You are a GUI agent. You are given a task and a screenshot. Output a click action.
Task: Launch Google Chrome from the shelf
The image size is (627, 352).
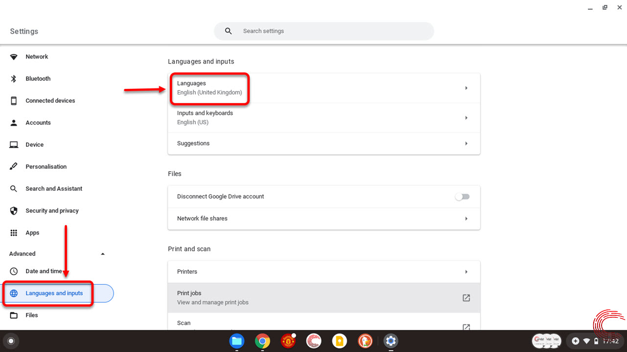click(262, 341)
